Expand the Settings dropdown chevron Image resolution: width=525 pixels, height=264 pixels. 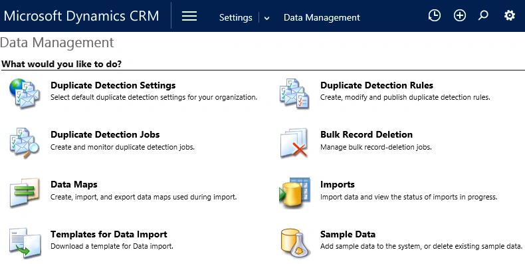point(267,18)
